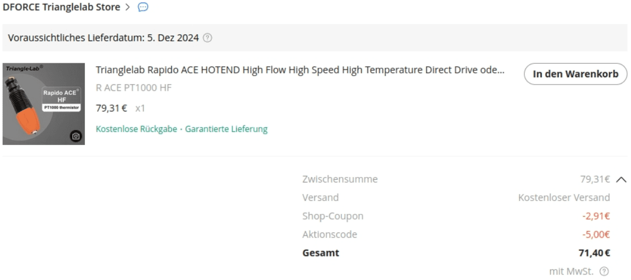Click help icon beside mit MwSt.
This screenshot has width=631, height=280.
[x=604, y=272]
